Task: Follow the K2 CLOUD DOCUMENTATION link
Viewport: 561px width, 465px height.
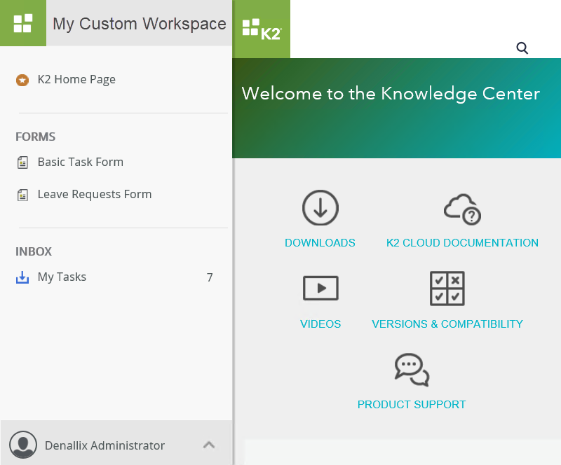Action: point(462,243)
